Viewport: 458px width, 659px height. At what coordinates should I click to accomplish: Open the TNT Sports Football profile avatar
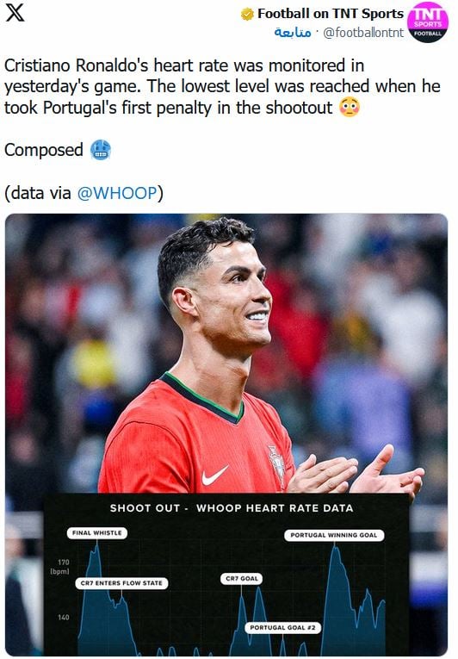pyautogui.click(x=427, y=22)
